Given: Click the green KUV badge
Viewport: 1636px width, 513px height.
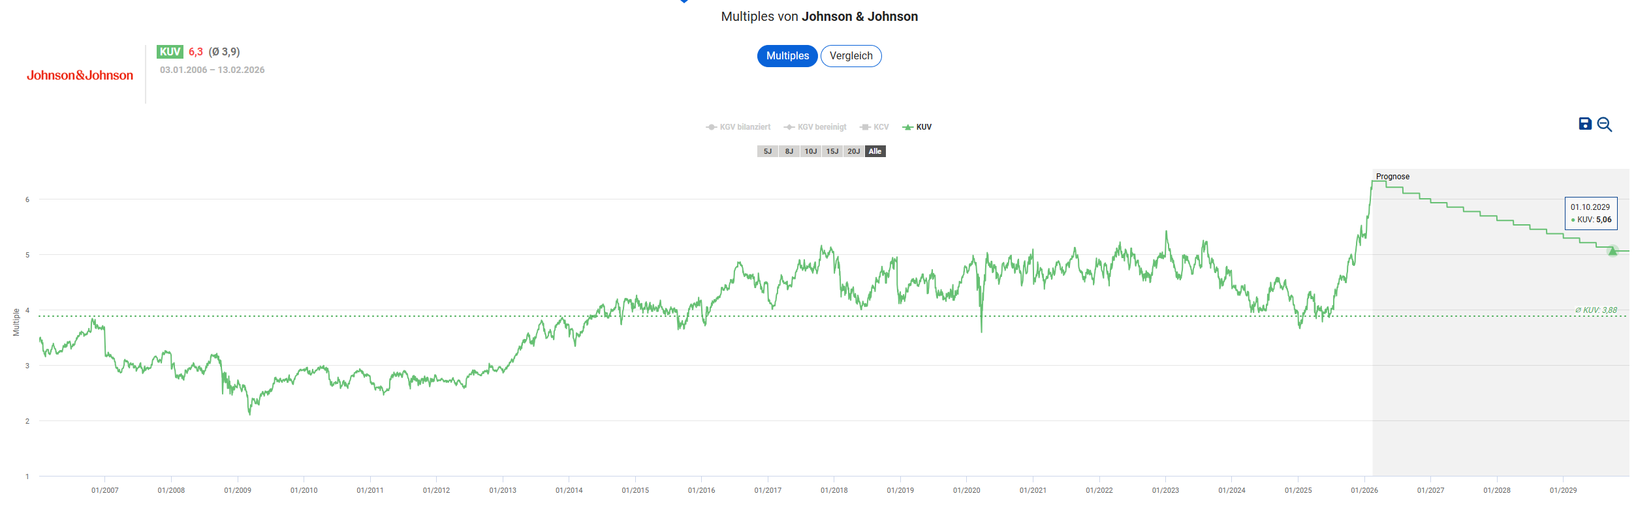Looking at the screenshot, I should [170, 52].
